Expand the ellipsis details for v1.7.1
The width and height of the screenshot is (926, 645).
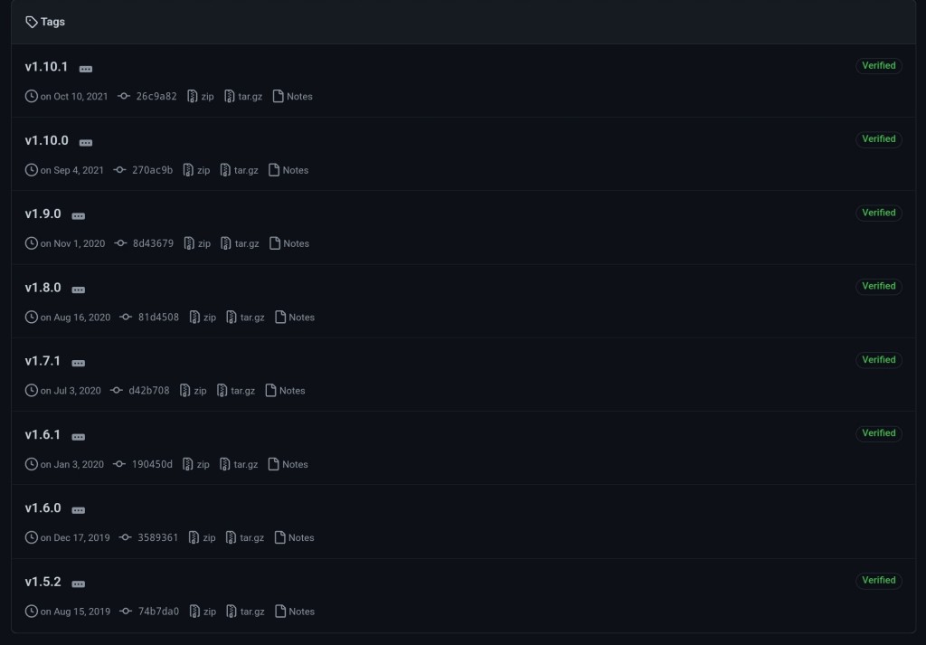(79, 364)
